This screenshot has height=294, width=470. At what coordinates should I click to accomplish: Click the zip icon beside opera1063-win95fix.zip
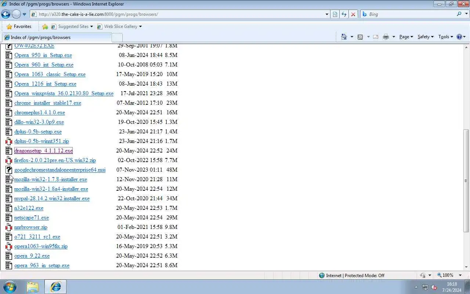tap(9, 246)
